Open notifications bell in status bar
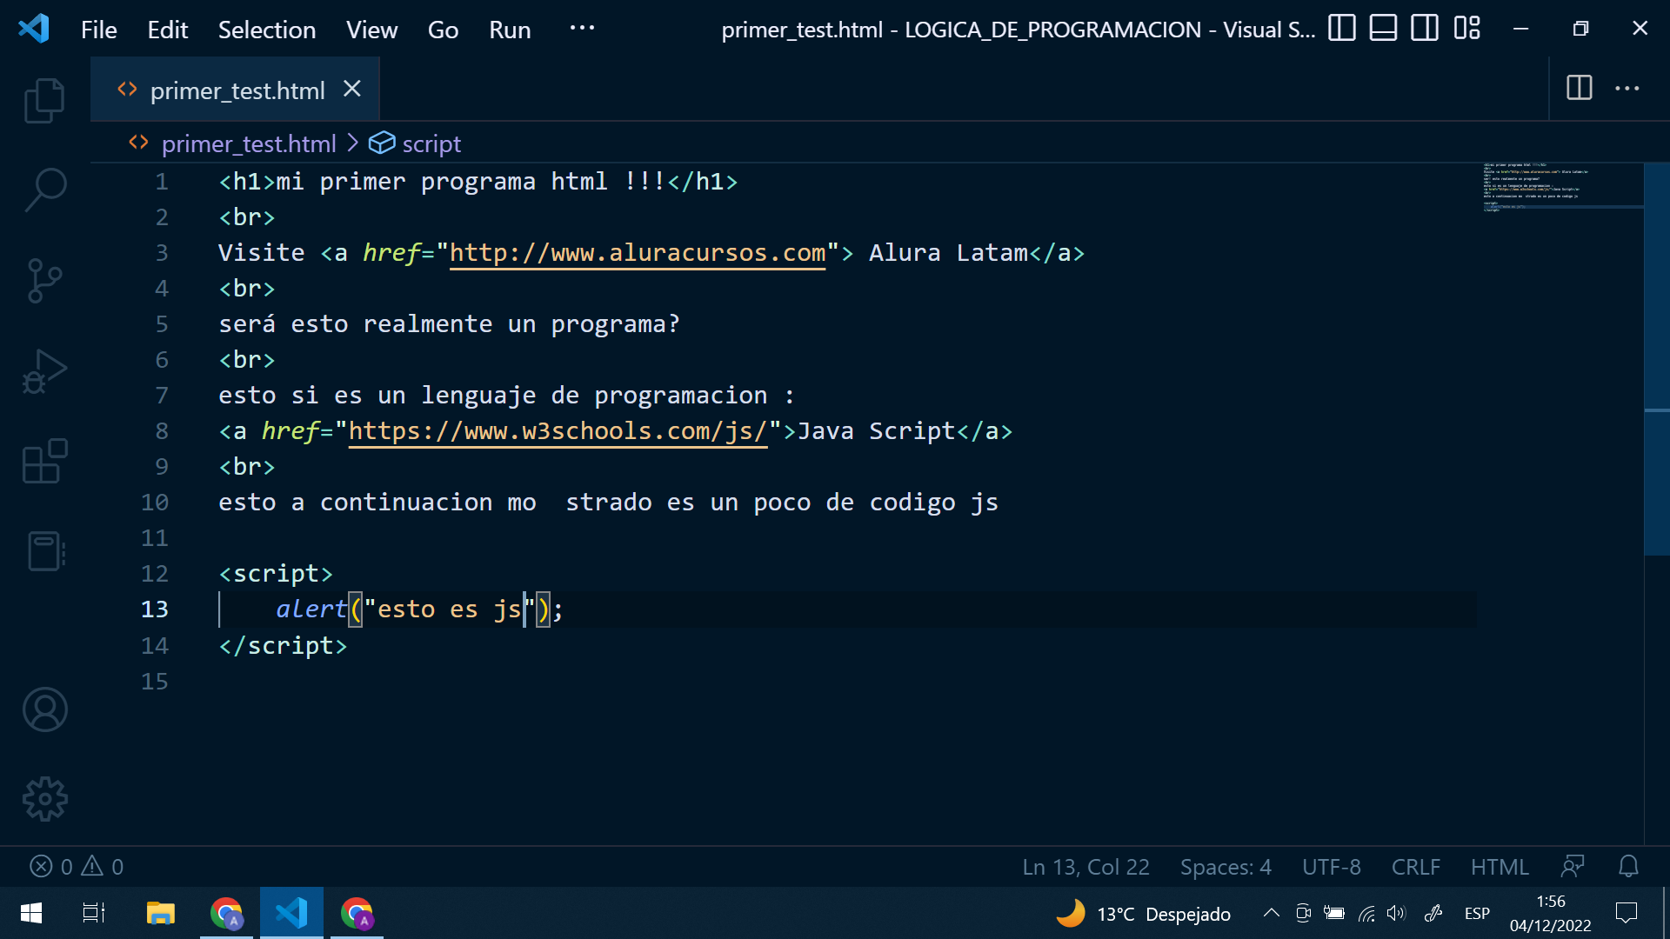 pos(1628,866)
